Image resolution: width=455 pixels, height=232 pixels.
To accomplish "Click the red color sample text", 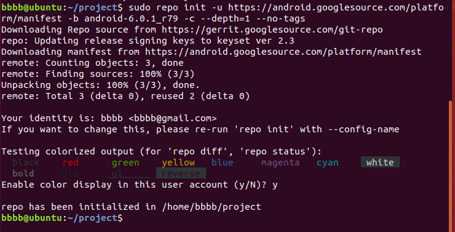I will click(71, 162).
